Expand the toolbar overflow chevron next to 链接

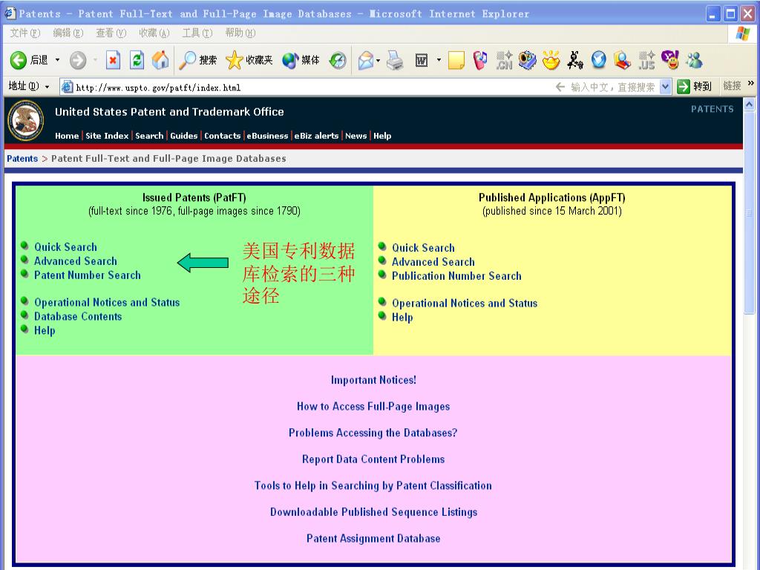pyautogui.click(x=751, y=83)
